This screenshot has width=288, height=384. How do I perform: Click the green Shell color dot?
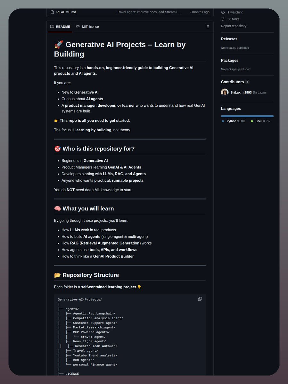coord(252,121)
